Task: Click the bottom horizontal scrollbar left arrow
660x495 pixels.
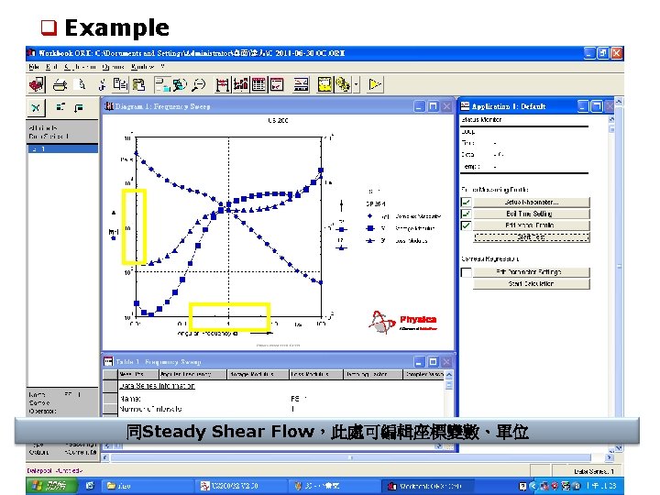Action: coord(105,457)
